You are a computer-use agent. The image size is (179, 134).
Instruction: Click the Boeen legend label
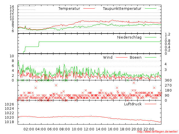coord(136,57)
